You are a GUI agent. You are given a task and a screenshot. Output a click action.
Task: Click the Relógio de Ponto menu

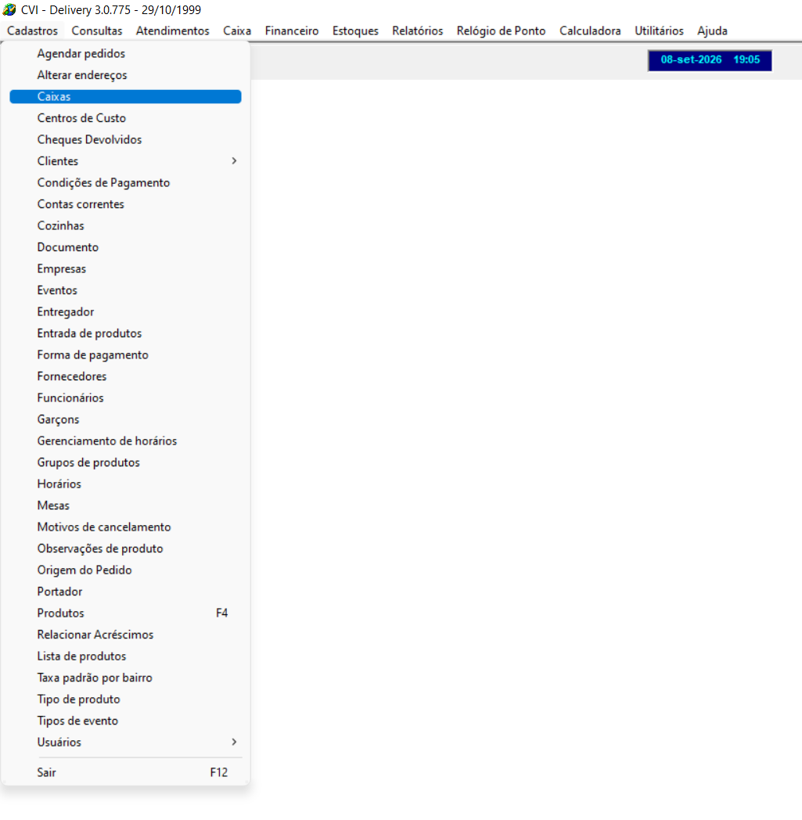(501, 31)
